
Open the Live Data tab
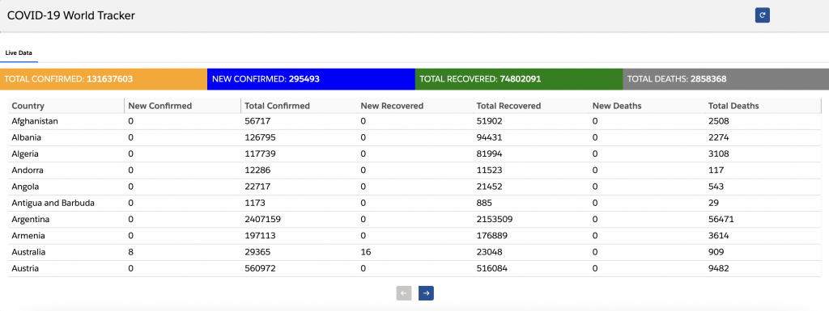[x=19, y=53]
